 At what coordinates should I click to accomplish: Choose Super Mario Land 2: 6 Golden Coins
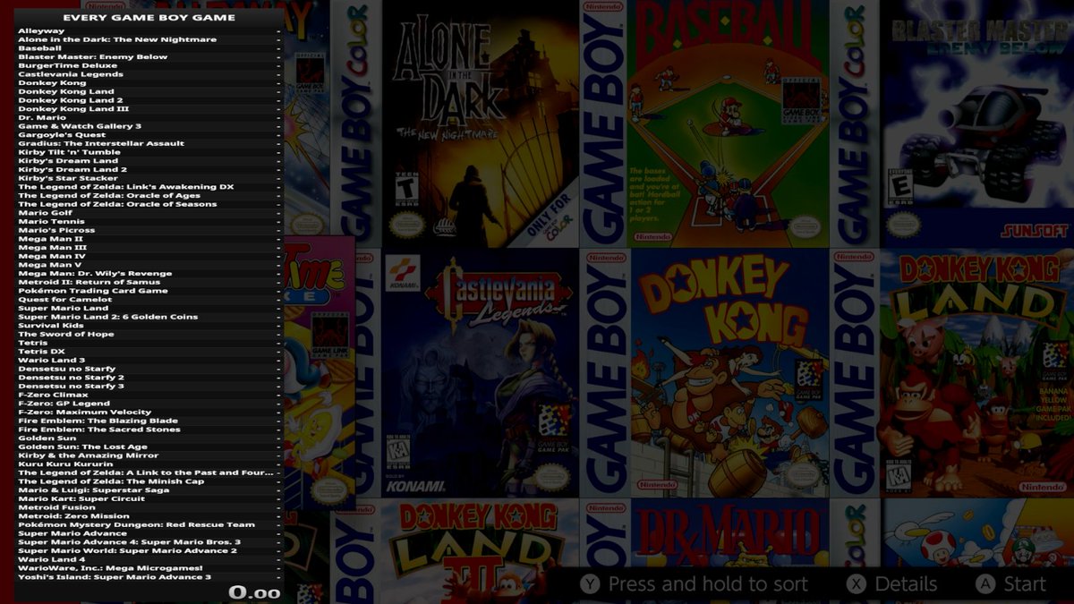[149, 317]
